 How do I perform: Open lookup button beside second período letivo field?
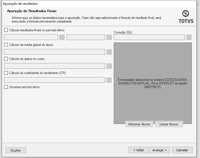(x=109, y=37)
